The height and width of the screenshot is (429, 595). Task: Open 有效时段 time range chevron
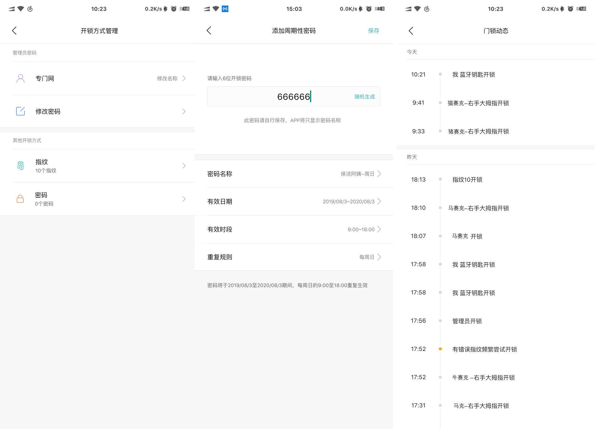(379, 229)
